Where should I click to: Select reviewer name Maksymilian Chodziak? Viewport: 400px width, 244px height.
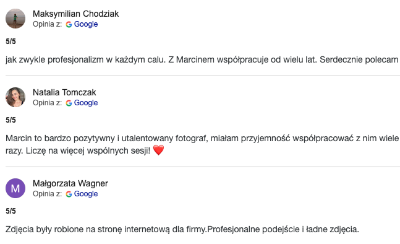coord(76,14)
